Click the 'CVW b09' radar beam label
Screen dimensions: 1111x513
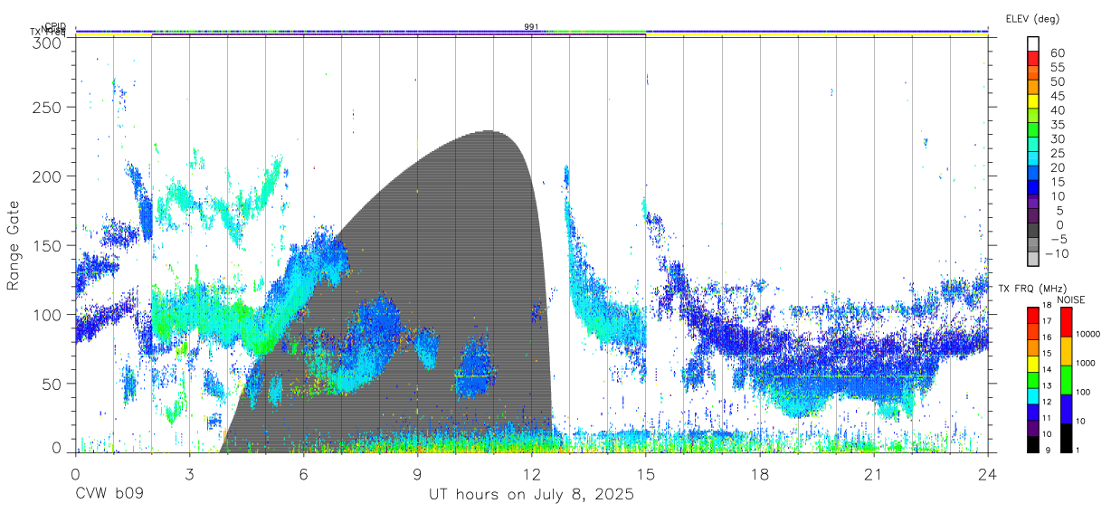[x=109, y=495]
